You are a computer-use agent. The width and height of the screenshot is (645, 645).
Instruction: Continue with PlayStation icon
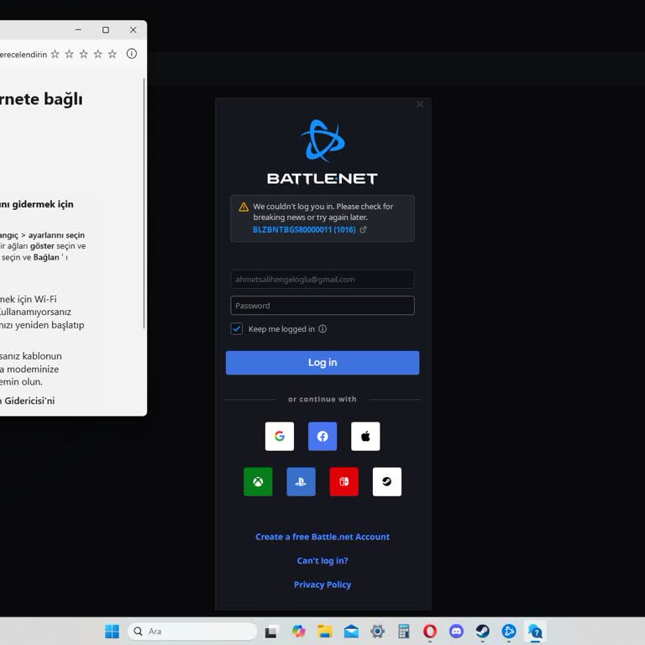[x=302, y=481]
